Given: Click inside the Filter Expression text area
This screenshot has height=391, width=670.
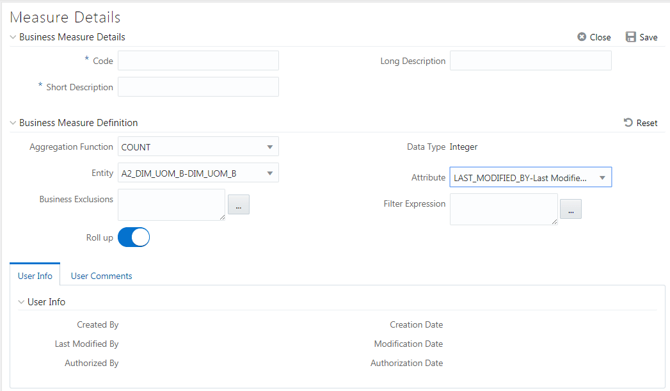Looking at the screenshot, I should (x=504, y=209).
